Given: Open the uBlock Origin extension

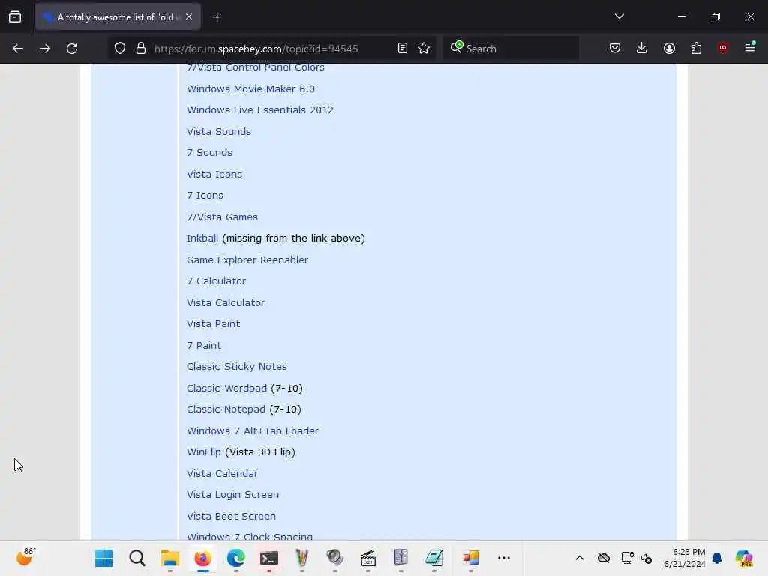Looking at the screenshot, I should click(723, 48).
